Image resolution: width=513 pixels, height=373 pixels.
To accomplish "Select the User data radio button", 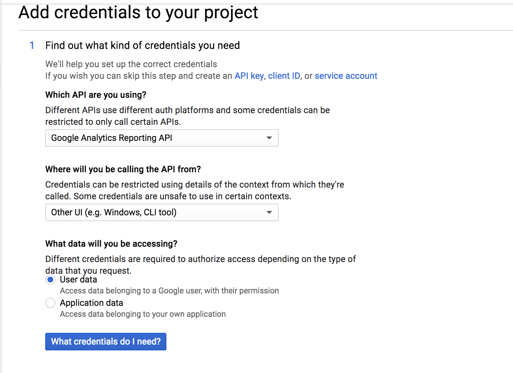I will (50, 280).
